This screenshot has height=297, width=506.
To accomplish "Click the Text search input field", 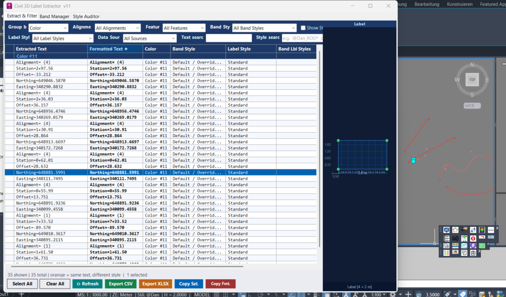I will point(229,38).
